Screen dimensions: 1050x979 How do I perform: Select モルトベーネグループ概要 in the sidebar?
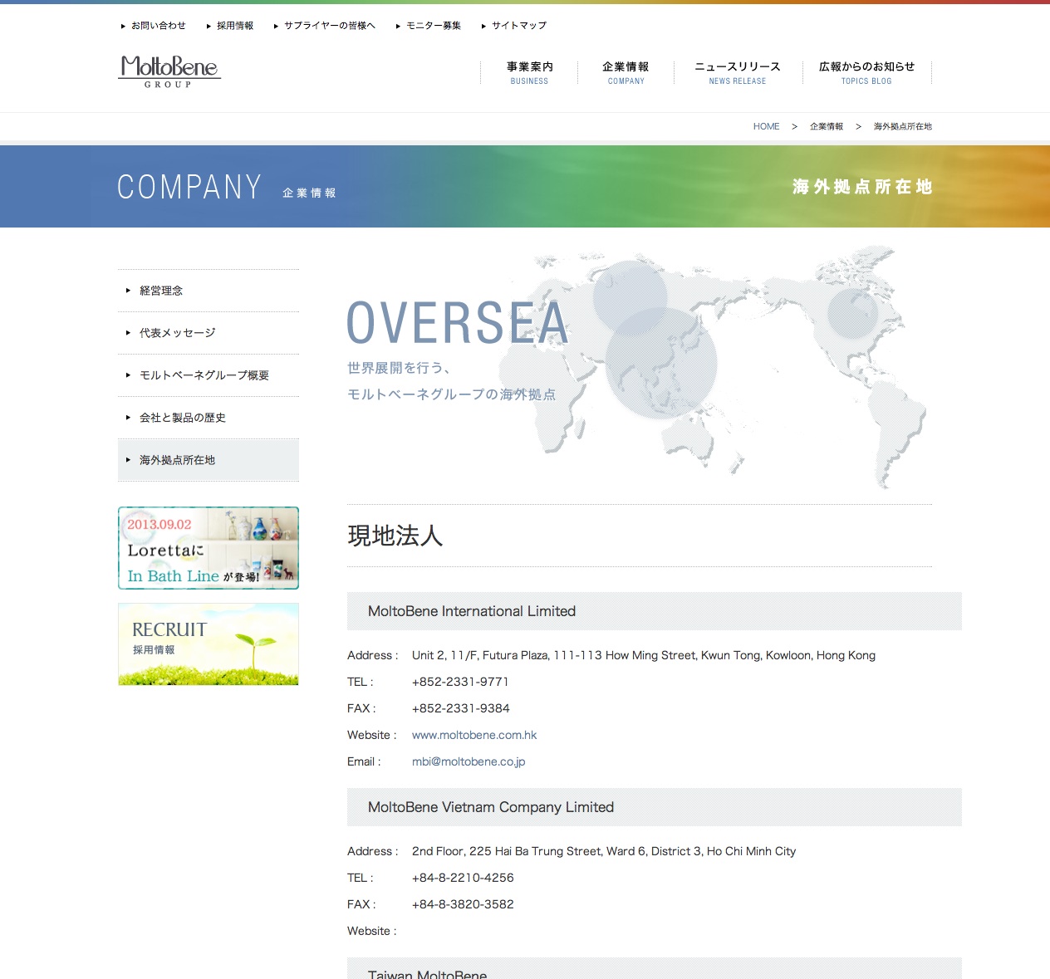209,375
